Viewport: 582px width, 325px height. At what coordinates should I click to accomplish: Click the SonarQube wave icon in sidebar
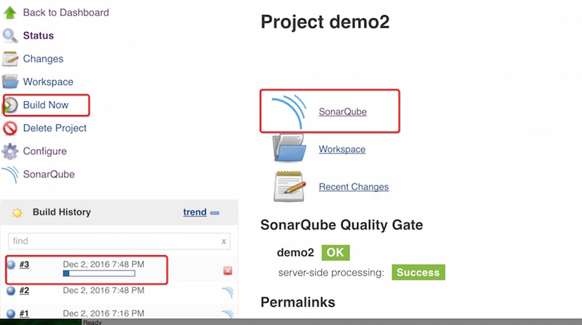pos(10,174)
